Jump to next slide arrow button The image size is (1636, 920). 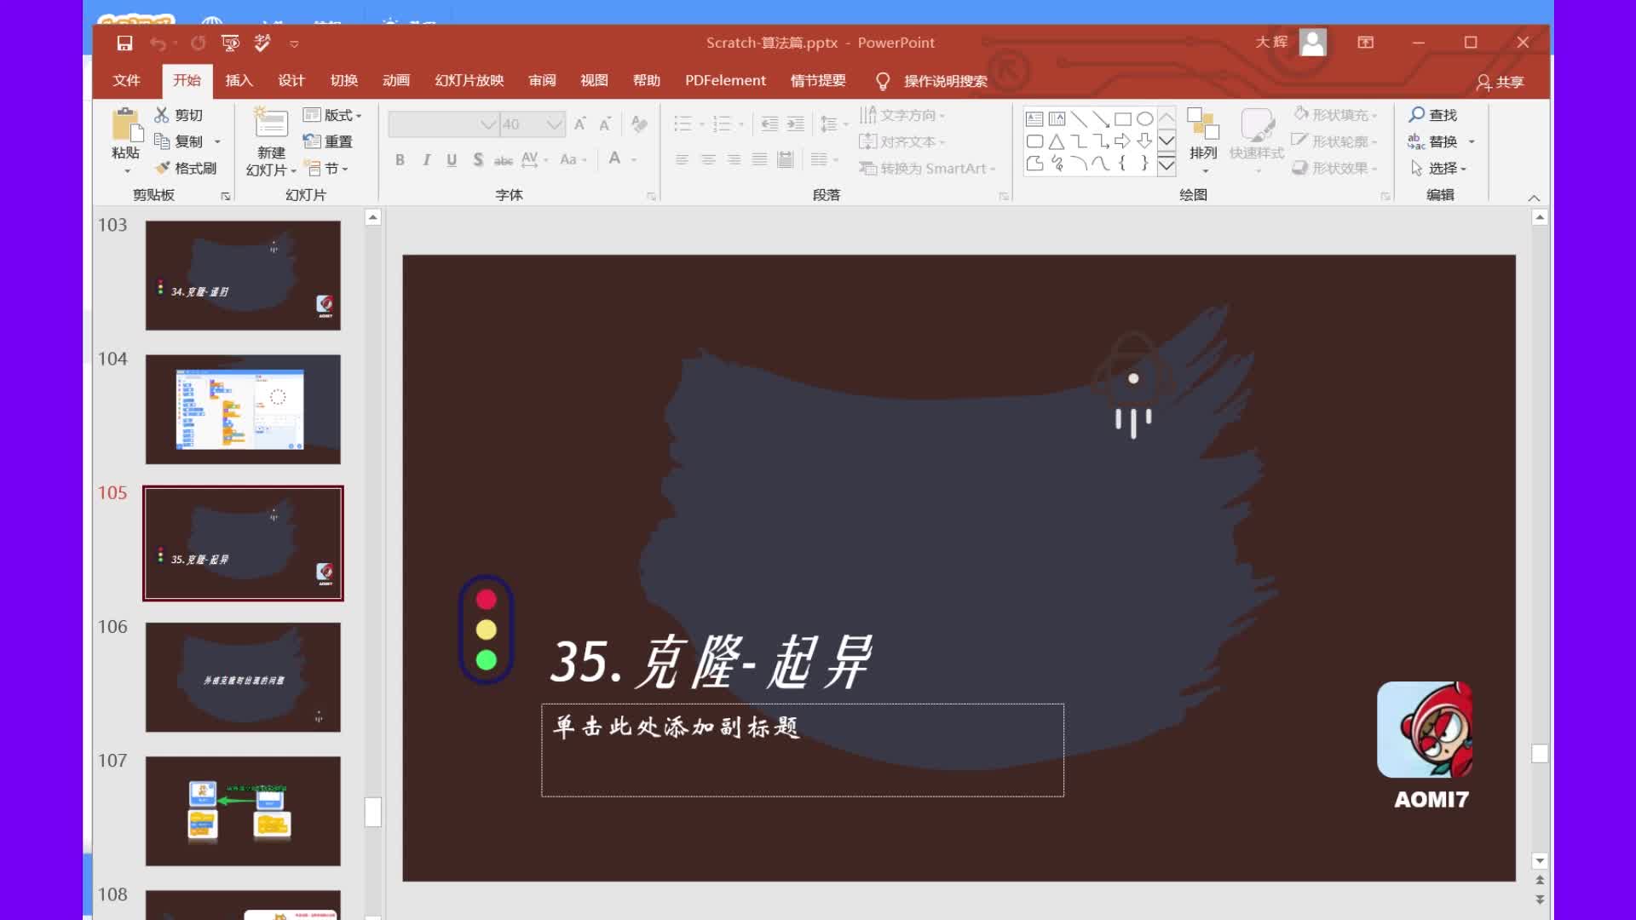[1539, 900]
